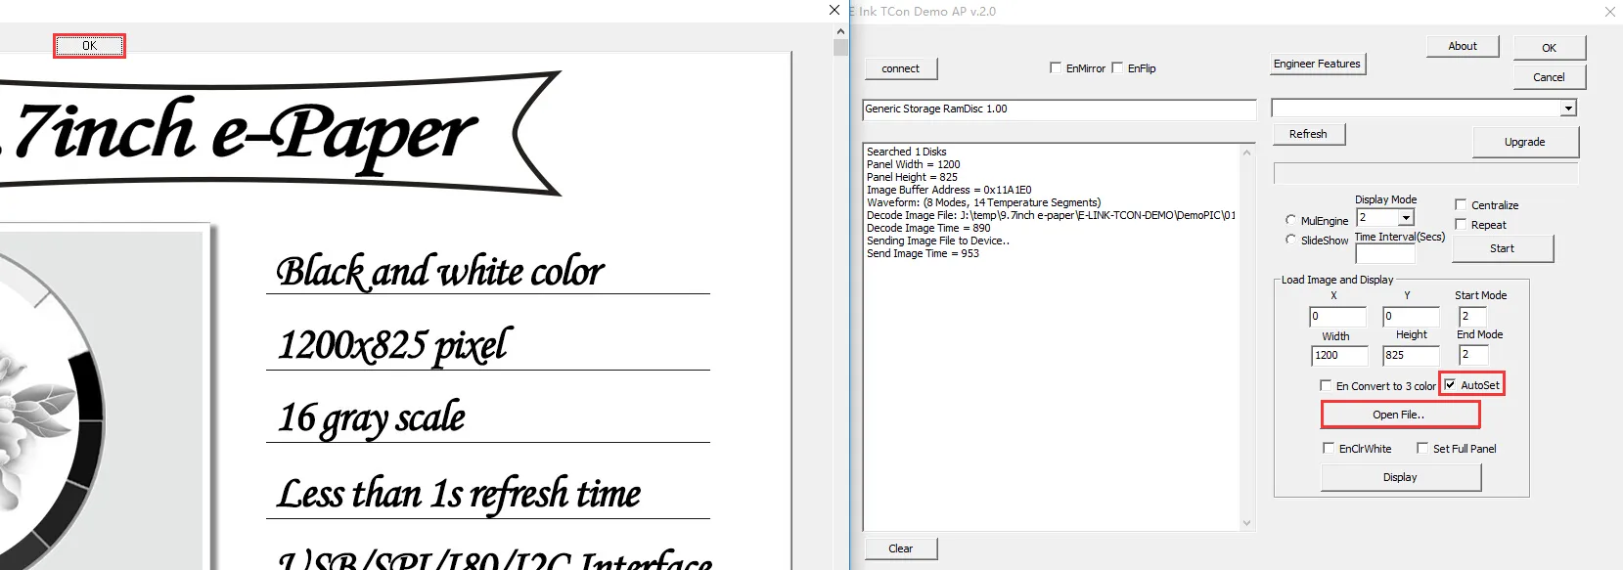This screenshot has height=570, width=1623.
Task: Click the Width field showing 1200
Action: [x=1339, y=356]
